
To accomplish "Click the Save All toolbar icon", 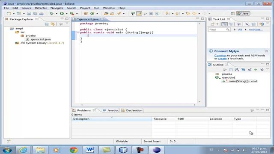I will pyautogui.click(x=35, y=13).
